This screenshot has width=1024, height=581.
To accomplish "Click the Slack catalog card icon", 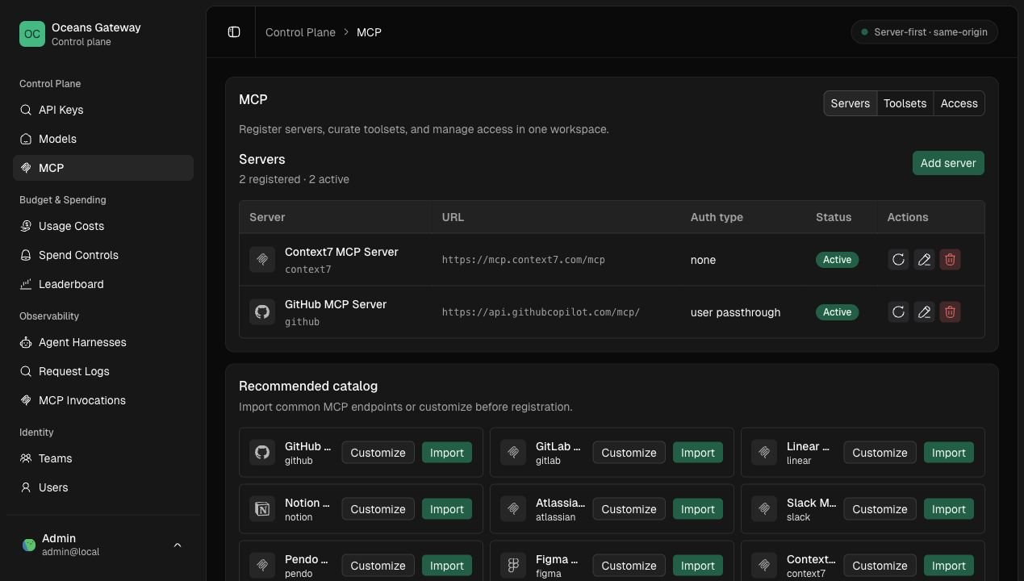I will click(764, 509).
